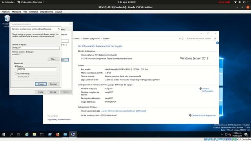
Task: Expand address bar history dropdown arrow
Action: coord(180,38)
